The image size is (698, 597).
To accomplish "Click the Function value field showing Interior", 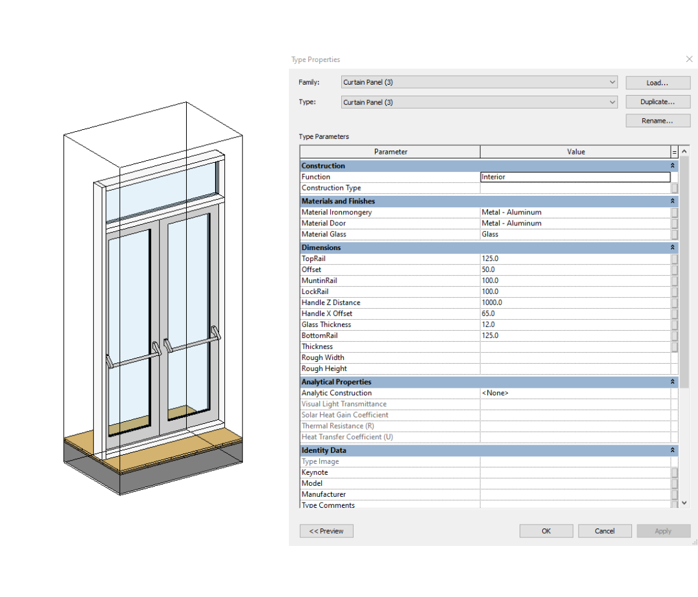I will point(575,177).
